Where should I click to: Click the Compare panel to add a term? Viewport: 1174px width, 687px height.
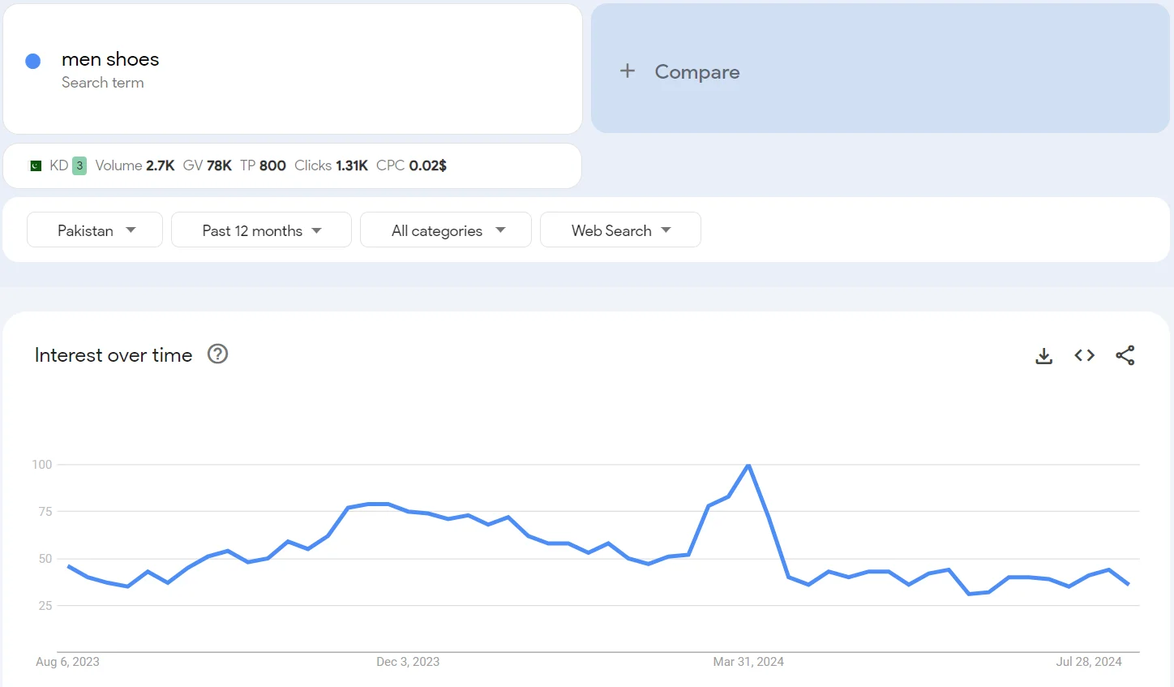880,71
